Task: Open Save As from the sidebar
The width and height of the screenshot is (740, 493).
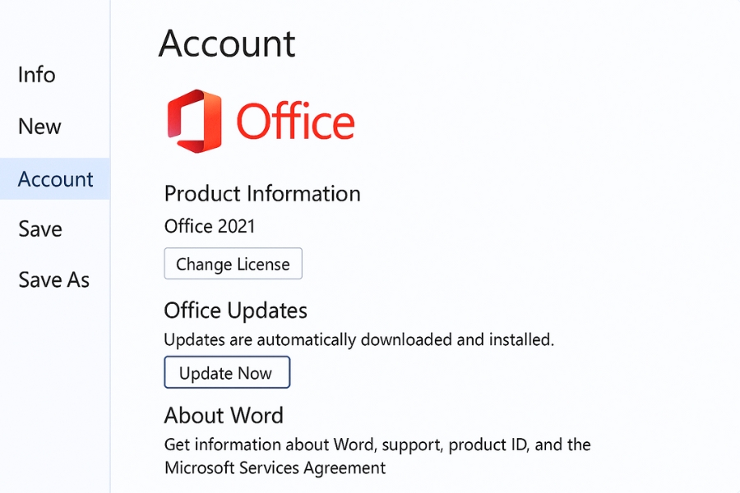Action: (x=53, y=280)
